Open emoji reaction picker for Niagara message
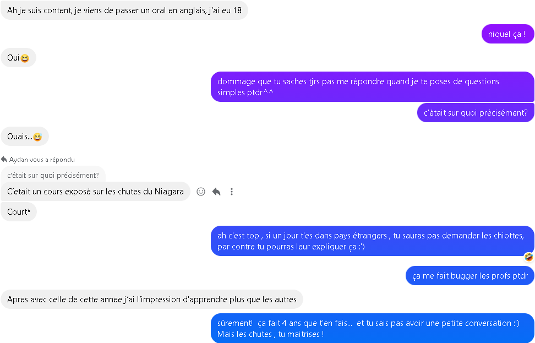 200,192
